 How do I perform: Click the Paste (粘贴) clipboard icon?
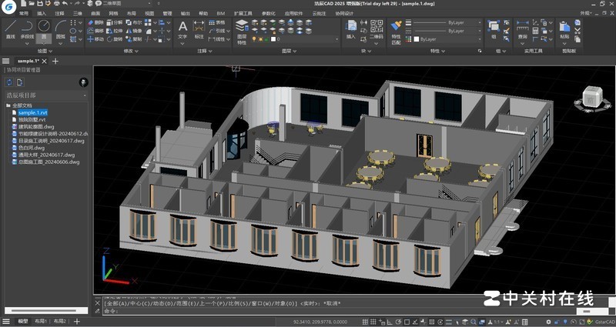pyautogui.click(x=565, y=28)
